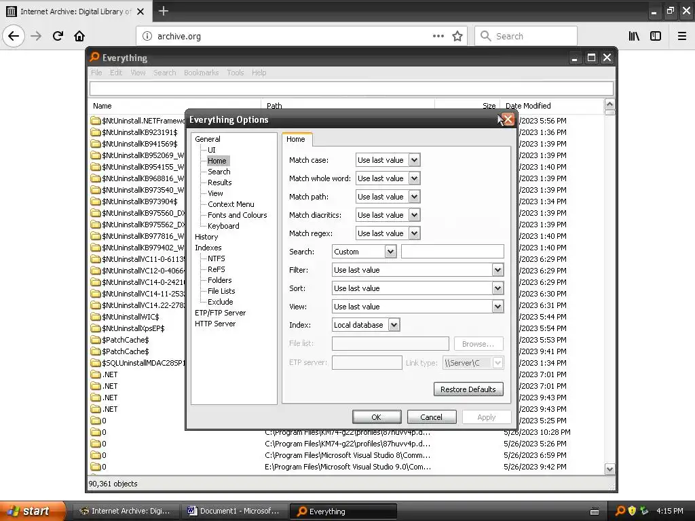Open the Tools menu in Everything
The height and width of the screenshot is (521, 695).
point(236,73)
